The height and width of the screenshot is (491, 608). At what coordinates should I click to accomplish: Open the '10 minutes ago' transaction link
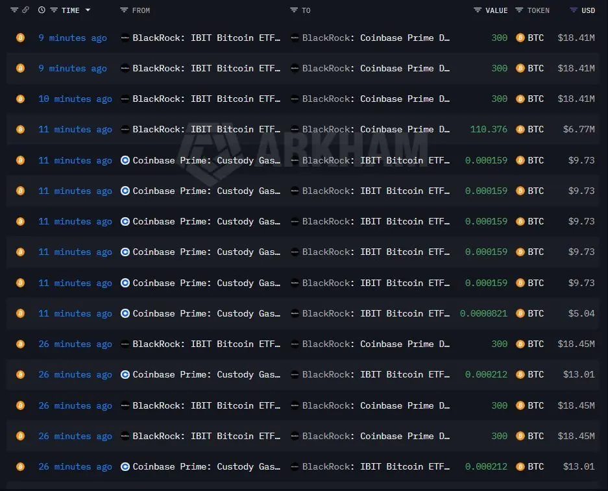pyautogui.click(x=75, y=99)
